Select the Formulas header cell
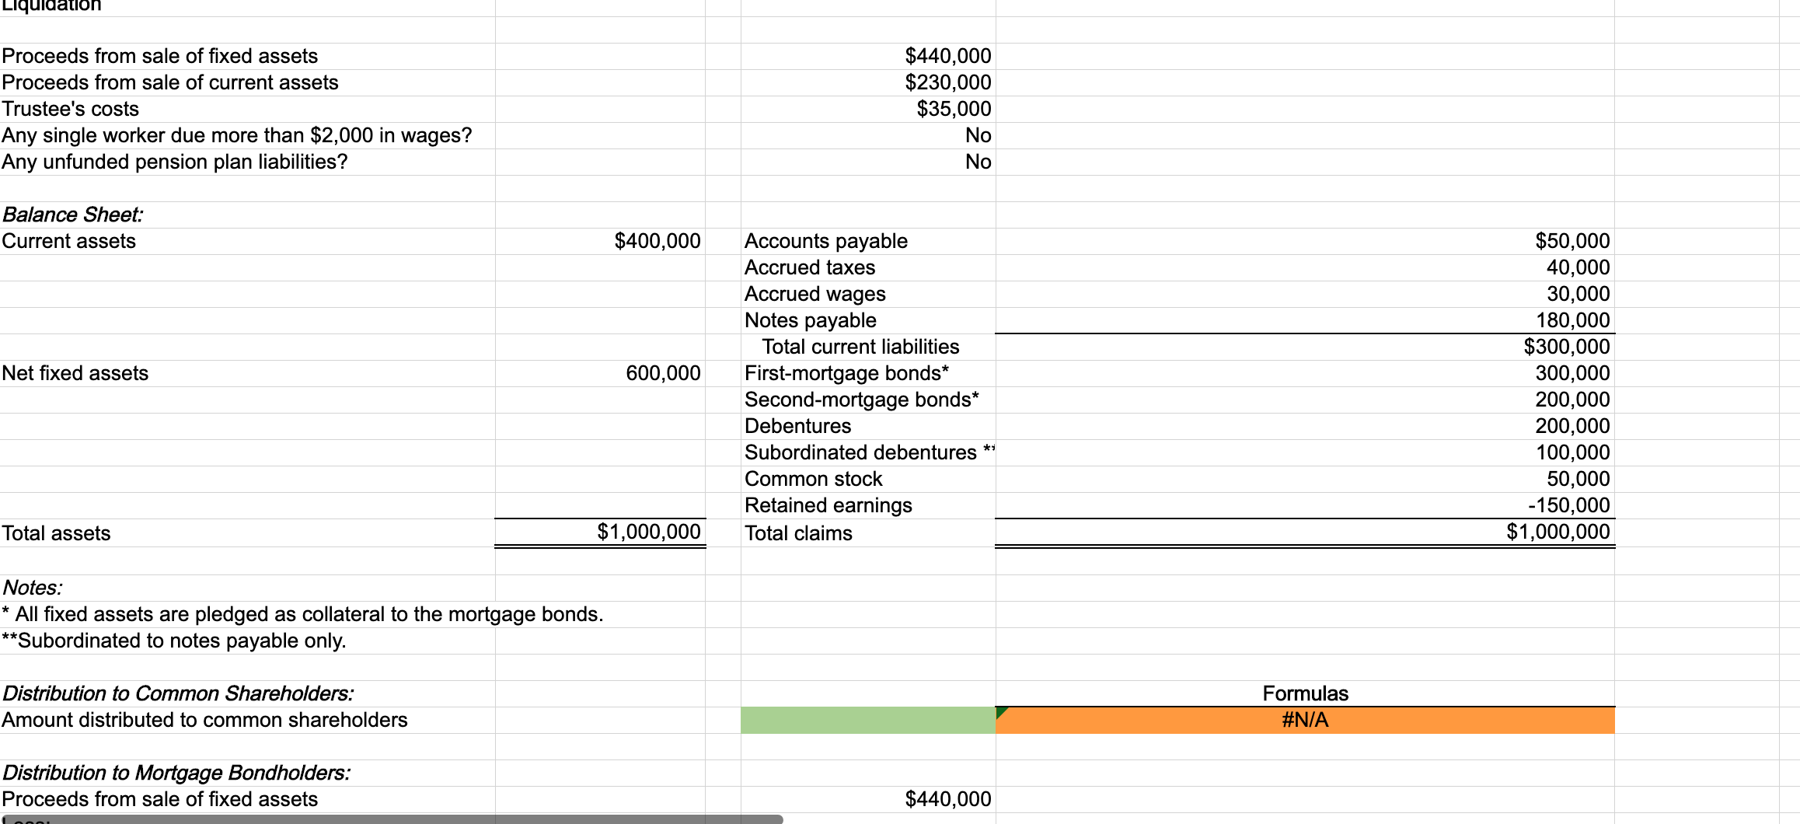The width and height of the screenshot is (1800, 824). coord(1306,693)
